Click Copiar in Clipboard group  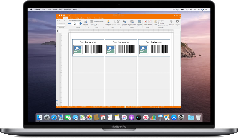(x=161, y=21)
